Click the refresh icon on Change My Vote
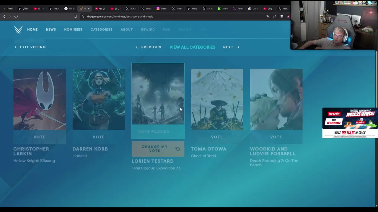 tap(178, 149)
